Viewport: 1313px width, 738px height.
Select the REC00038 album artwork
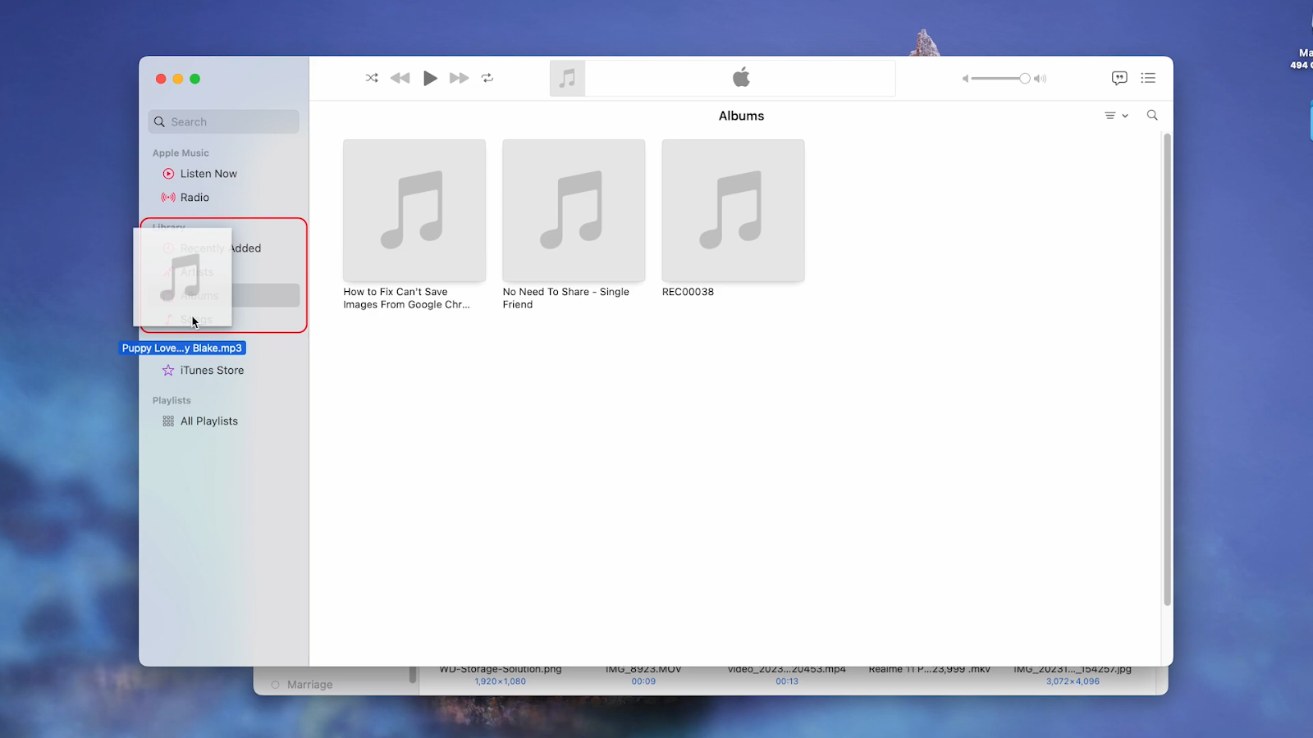coord(733,211)
